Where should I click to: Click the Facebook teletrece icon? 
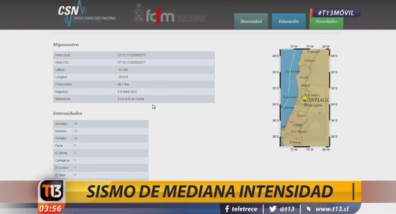coord(227,209)
